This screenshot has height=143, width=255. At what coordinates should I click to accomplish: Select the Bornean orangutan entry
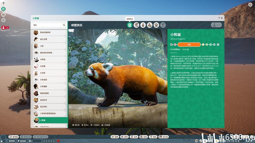pyautogui.click(x=49, y=93)
